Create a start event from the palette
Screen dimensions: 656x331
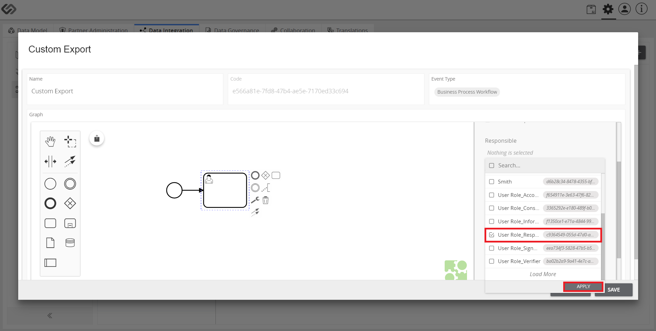(x=50, y=184)
